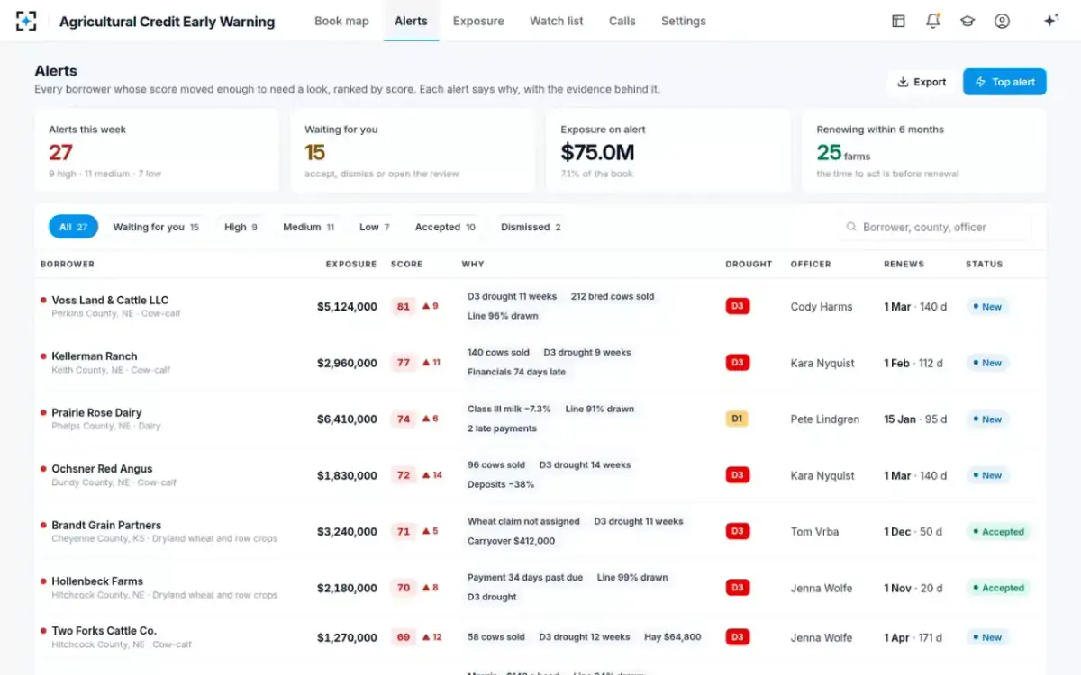Open the Prairie Rose Dairy borrower
The height and width of the screenshot is (675, 1081).
pyautogui.click(x=96, y=412)
